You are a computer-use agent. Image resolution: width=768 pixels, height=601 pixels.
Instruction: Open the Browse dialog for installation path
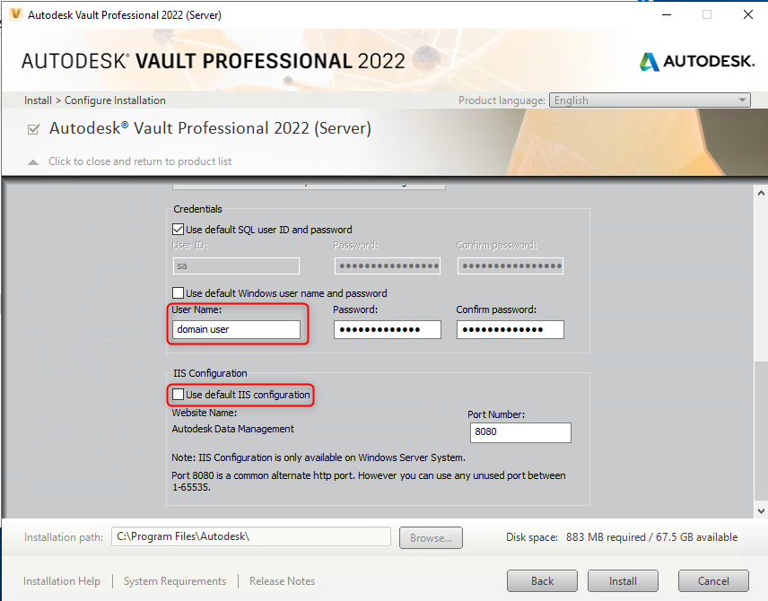tap(431, 537)
